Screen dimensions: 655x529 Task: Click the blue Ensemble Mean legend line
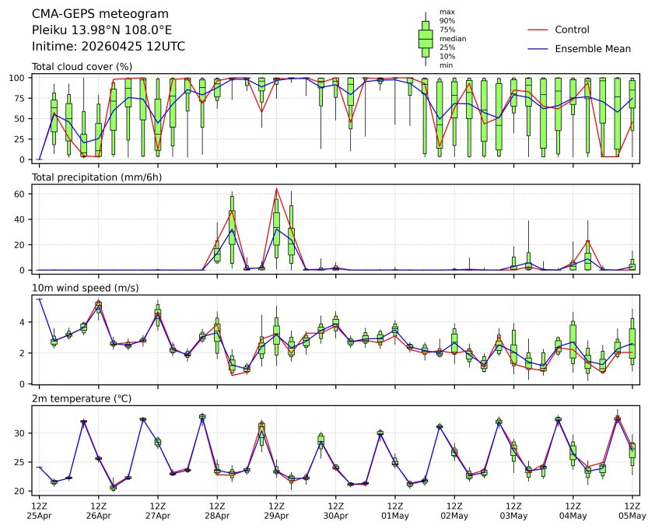[538, 49]
